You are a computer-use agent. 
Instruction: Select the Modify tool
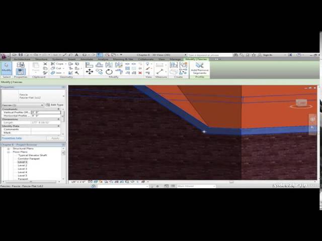pos(7,68)
